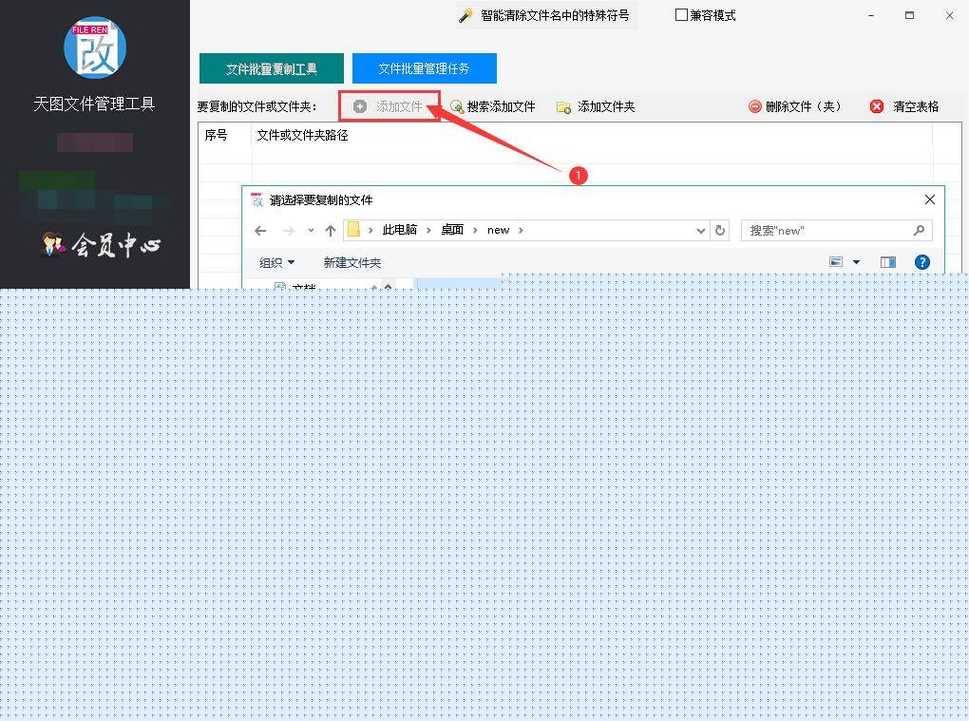Image resolution: width=969 pixels, height=721 pixels.
Task: Close the main application window
Action: [x=949, y=15]
